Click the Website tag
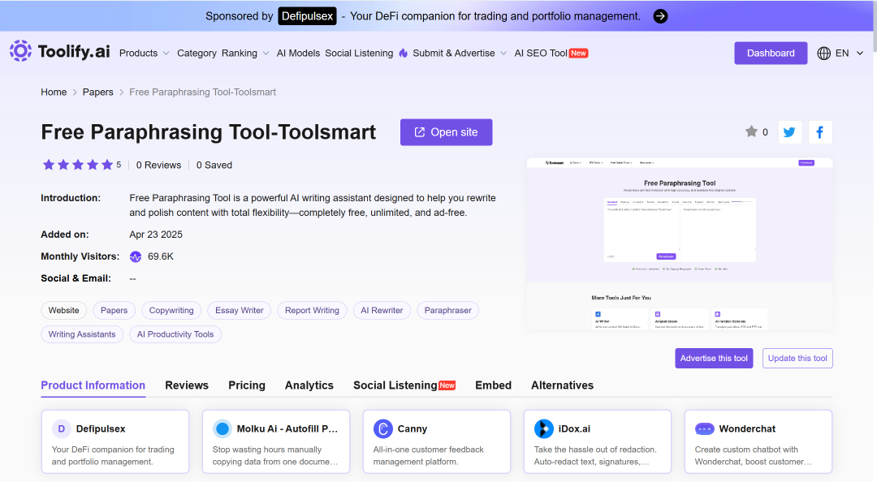Image resolution: width=877 pixels, height=482 pixels. [64, 310]
